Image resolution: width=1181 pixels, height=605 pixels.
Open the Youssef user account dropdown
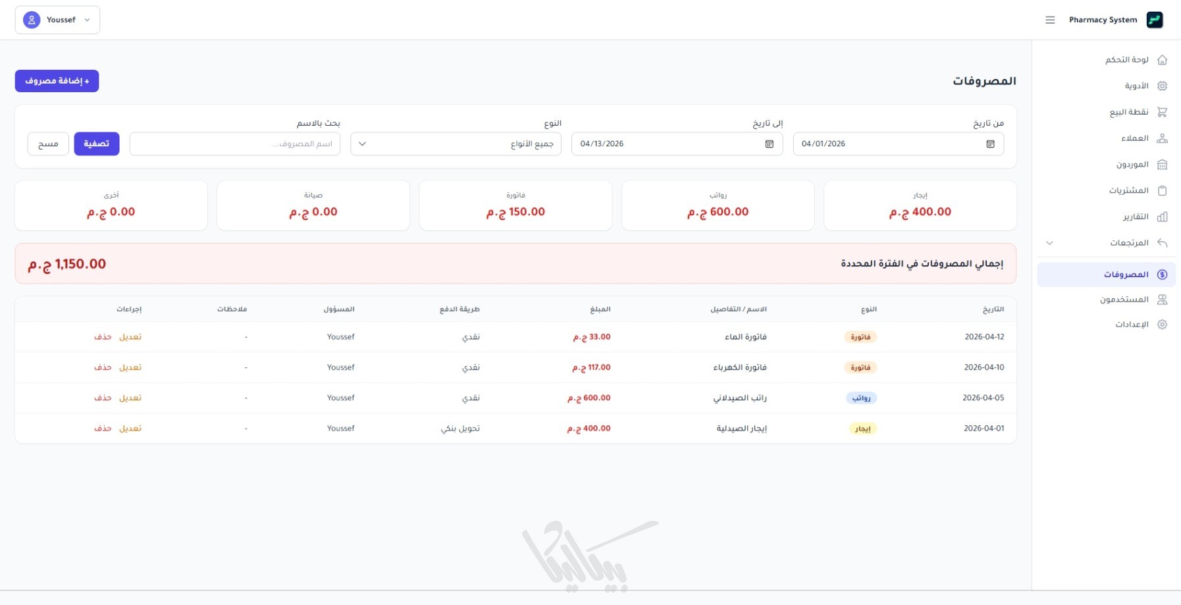pos(57,20)
